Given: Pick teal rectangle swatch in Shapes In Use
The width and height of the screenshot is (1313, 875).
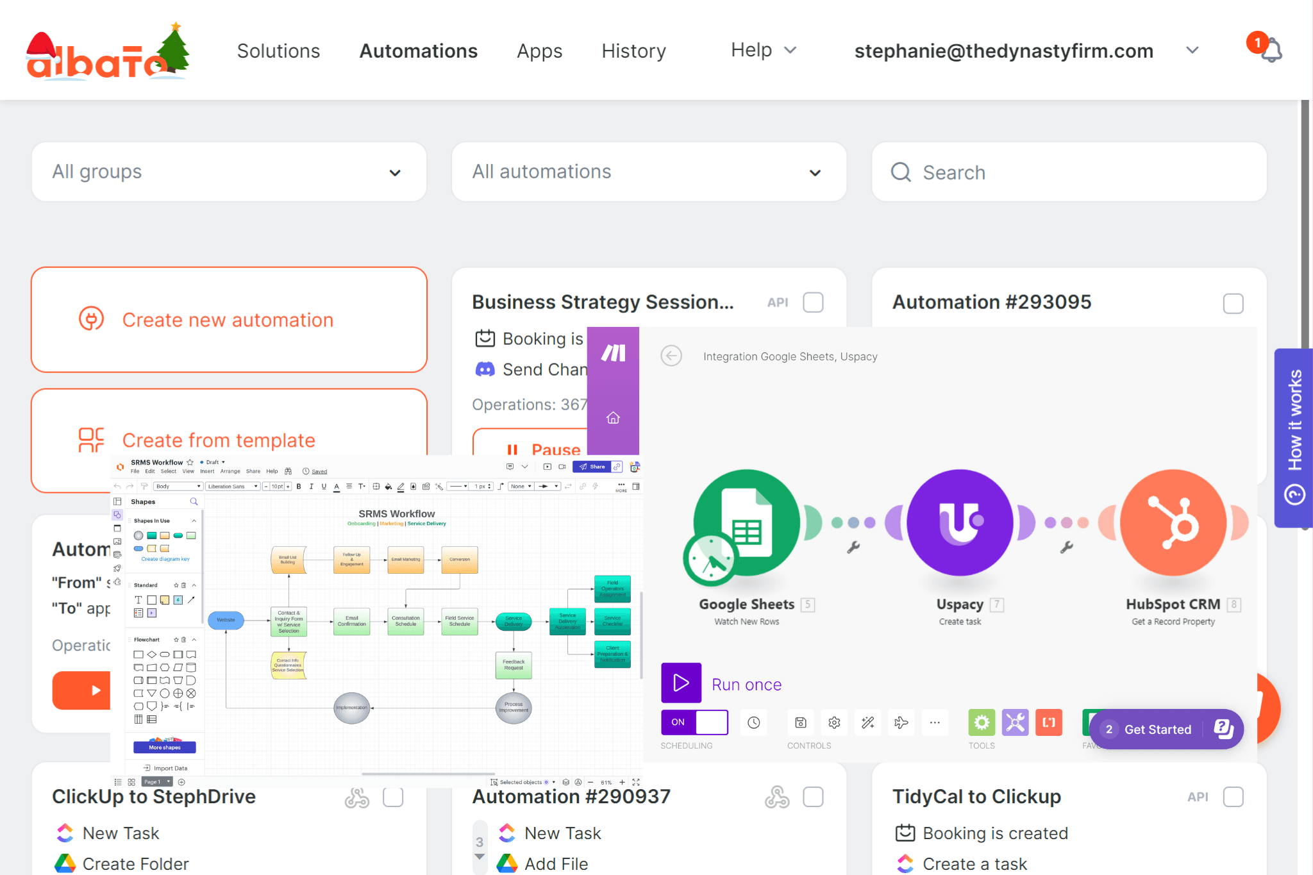Looking at the screenshot, I should pos(152,535).
